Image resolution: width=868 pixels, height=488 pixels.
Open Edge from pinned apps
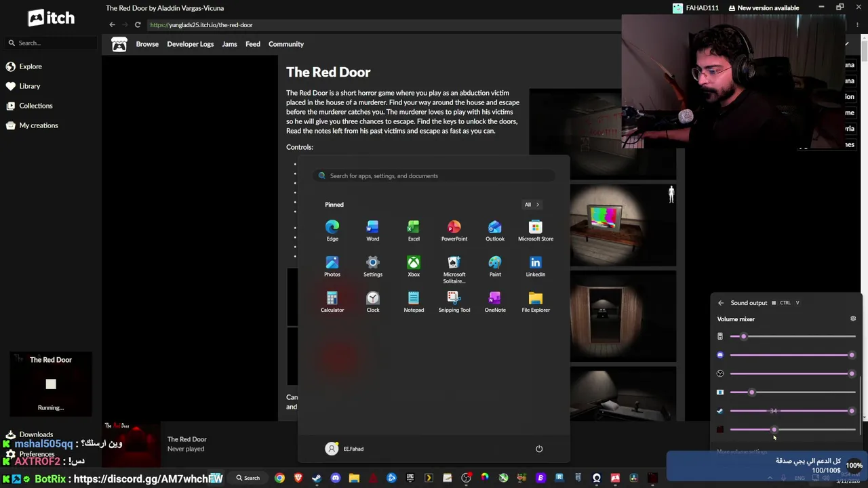[332, 230]
